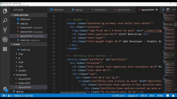
Task: Open the notifications bell
Action: click(x=173, y=96)
